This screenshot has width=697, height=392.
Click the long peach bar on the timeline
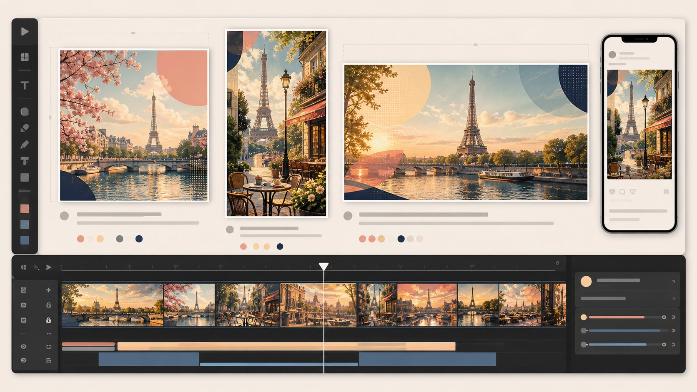click(286, 346)
